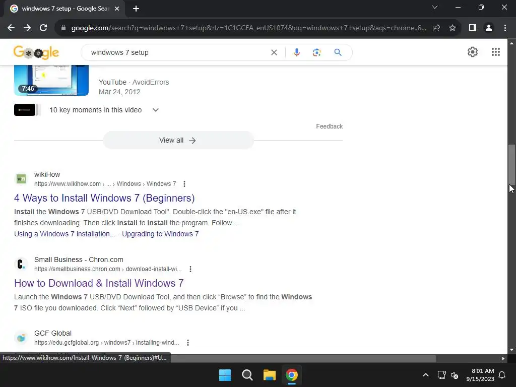516x387 pixels.
Task: Open Google apps grid
Action: tap(496, 52)
